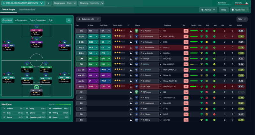Open player info icon for M. Travers
This screenshot has width=255, height=135.
131,92
